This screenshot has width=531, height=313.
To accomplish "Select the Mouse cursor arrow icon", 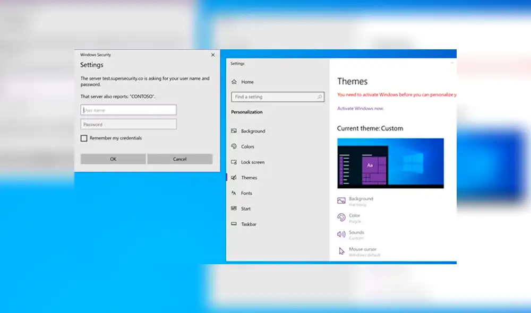I will coord(341,250).
